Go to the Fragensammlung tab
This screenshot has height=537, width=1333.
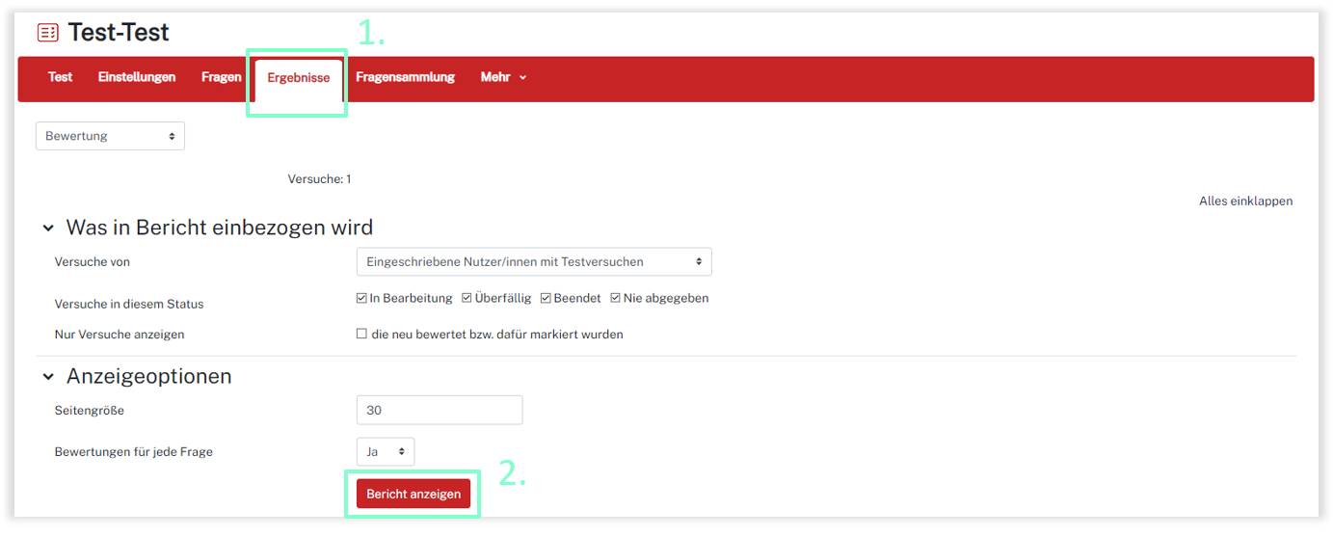tap(405, 77)
